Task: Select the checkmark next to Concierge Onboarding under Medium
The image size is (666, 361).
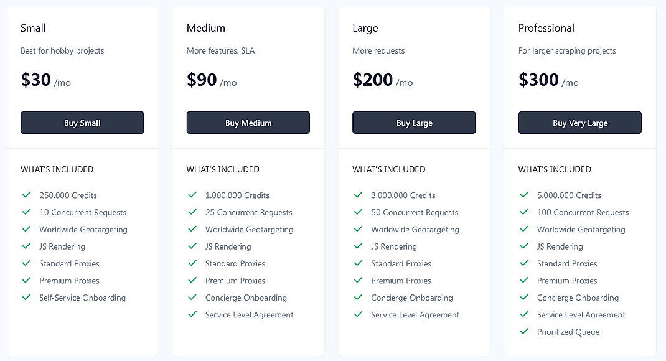Action: tap(193, 298)
